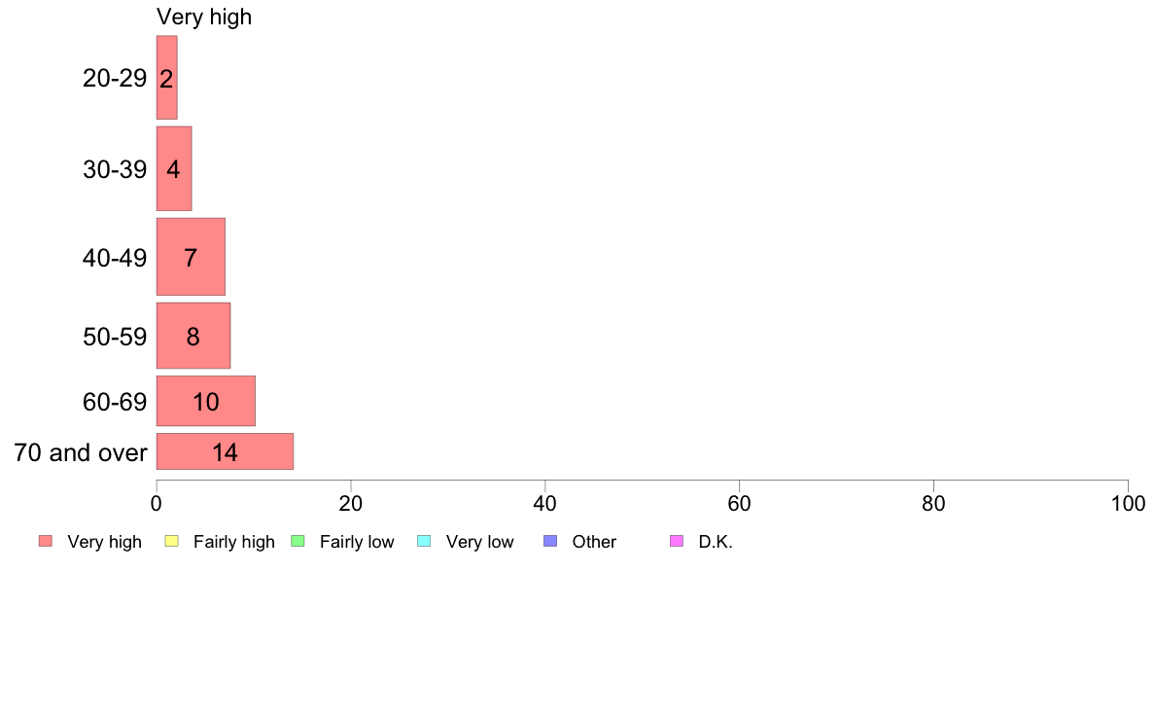
Task: Click the 70 and over axis label
Action: coord(81,452)
